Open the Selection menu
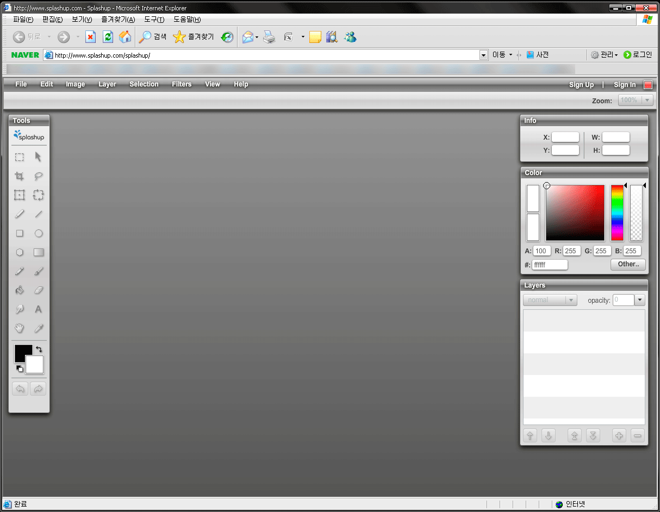Viewport: 660px width, 512px height. 144,84
